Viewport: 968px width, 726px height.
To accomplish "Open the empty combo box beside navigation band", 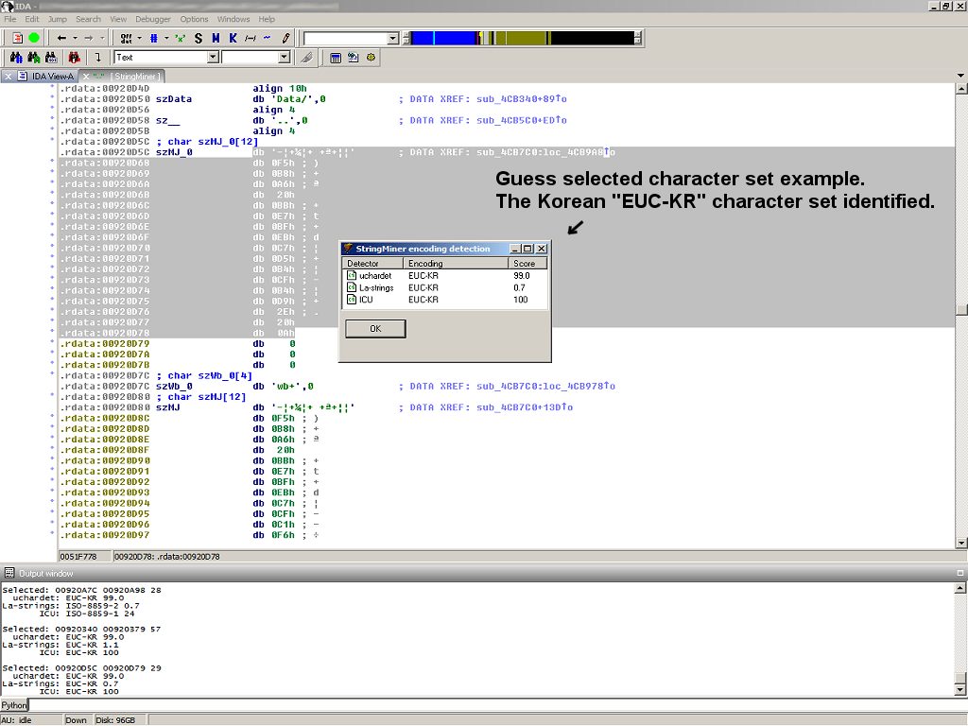I will (392, 38).
